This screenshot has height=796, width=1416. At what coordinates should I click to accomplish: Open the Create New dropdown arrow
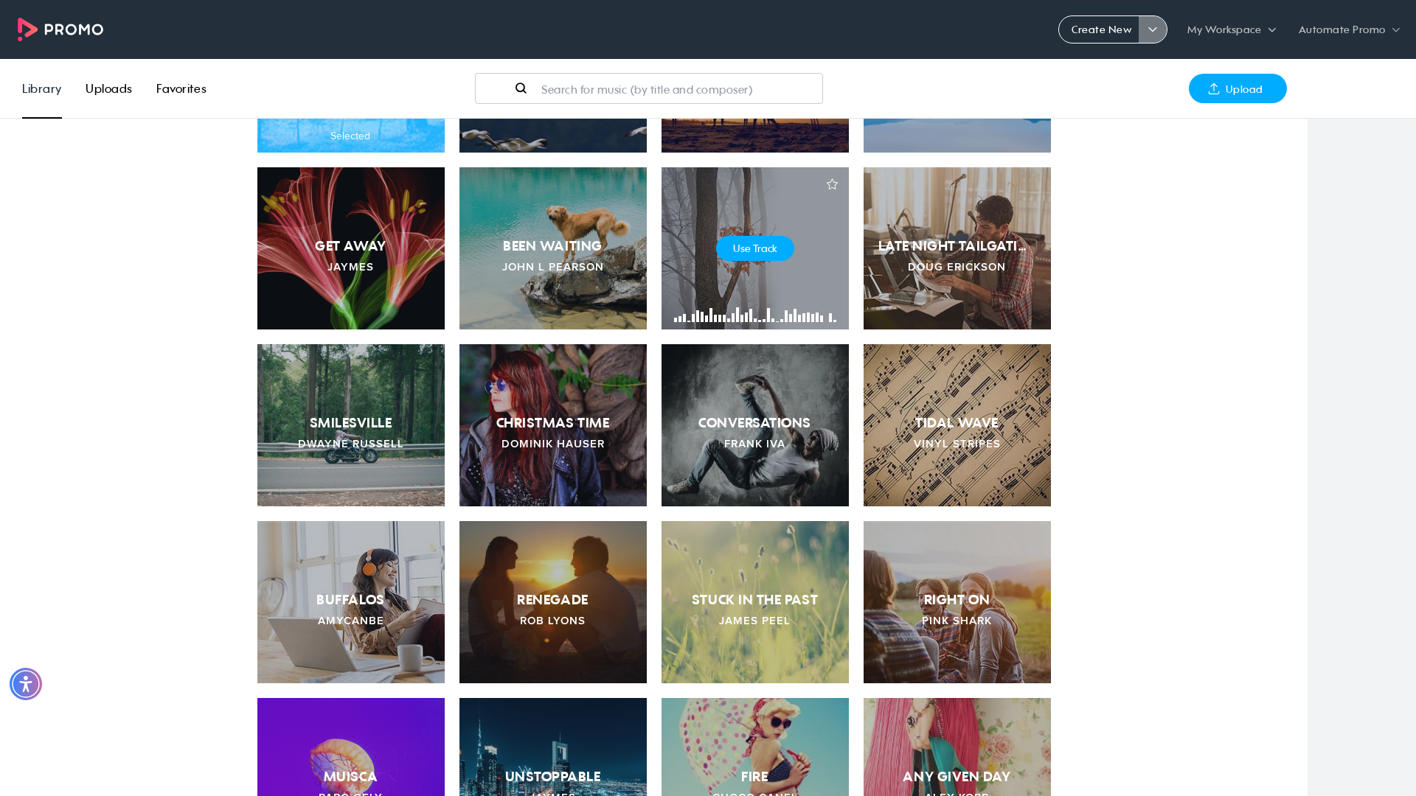[x=1153, y=29]
